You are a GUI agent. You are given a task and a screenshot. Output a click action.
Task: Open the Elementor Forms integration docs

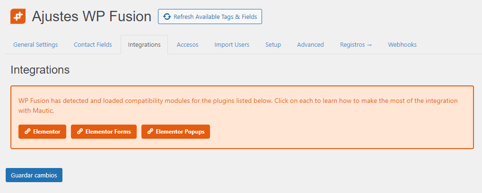(x=104, y=132)
